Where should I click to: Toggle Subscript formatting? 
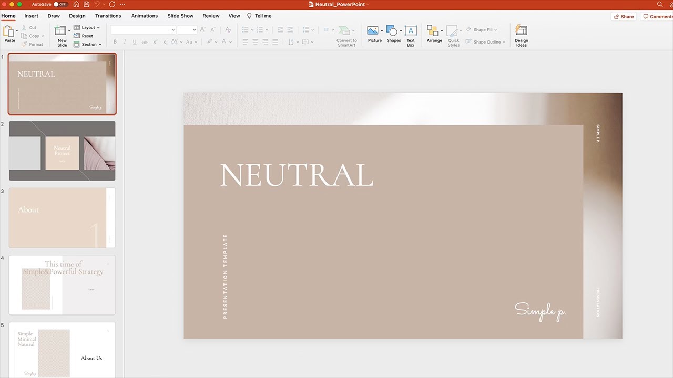[x=165, y=42]
